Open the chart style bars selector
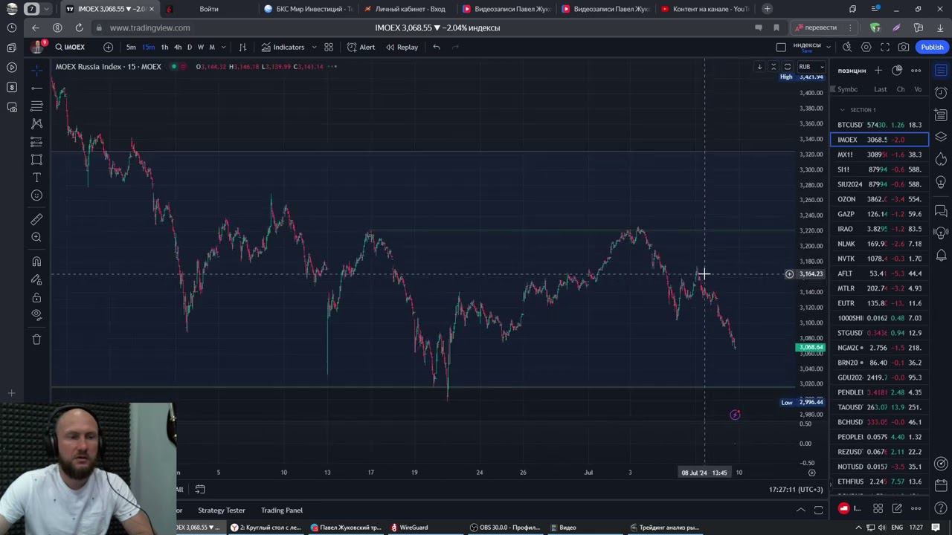This screenshot has width=952, height=535. pyautogui.click(x=242, y=47)
